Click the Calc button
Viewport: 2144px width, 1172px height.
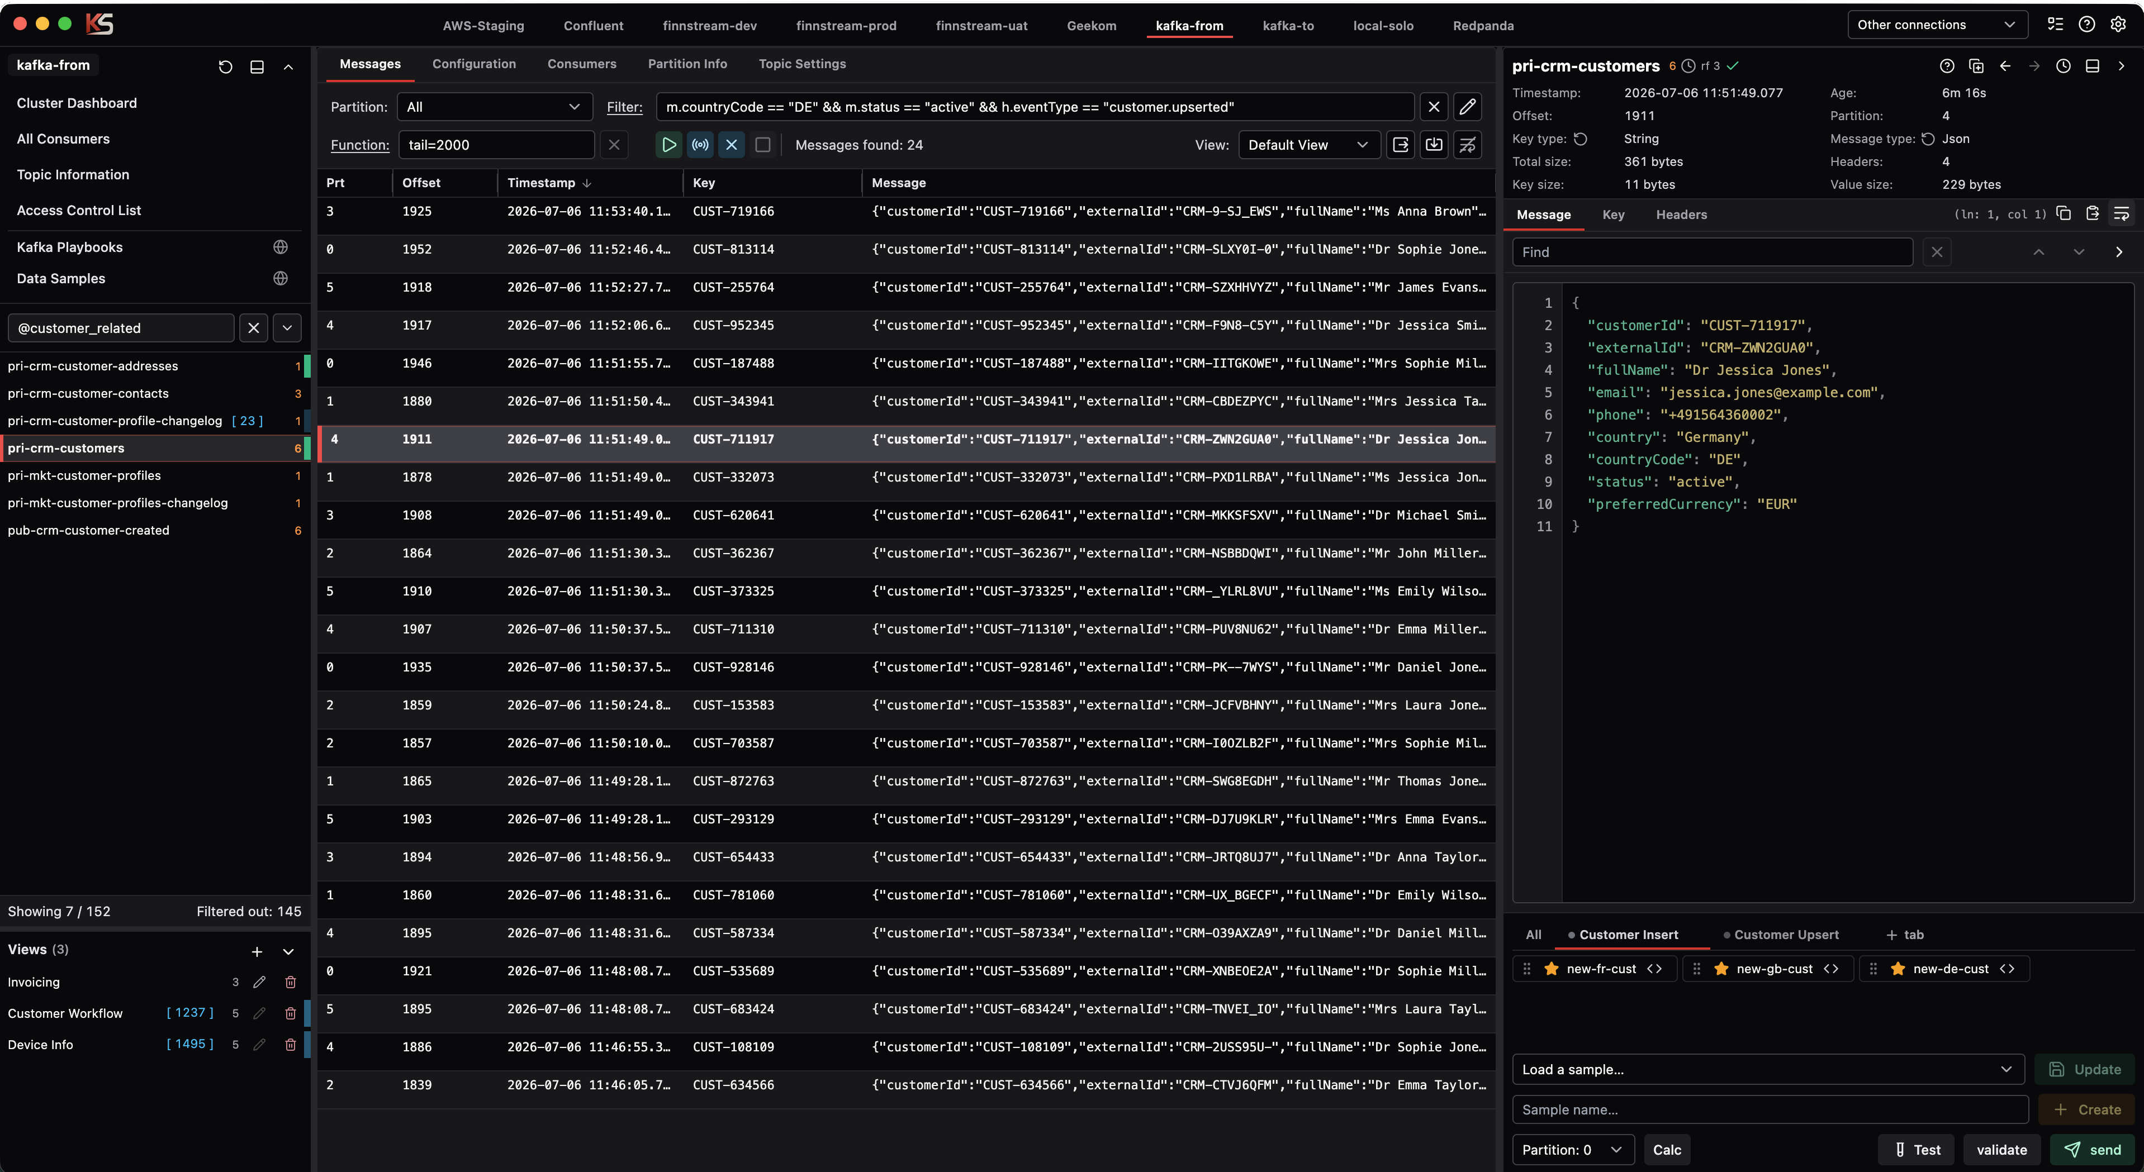(x=1667, y=1150)
